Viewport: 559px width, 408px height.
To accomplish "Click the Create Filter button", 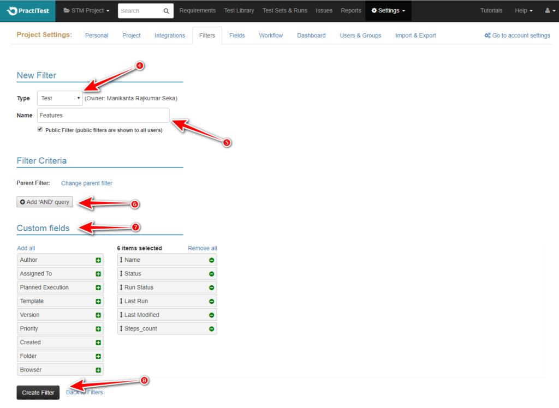I will click(38, 392).
